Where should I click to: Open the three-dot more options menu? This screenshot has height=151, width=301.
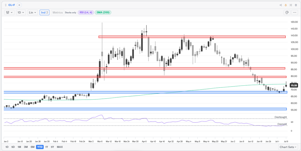294,12
